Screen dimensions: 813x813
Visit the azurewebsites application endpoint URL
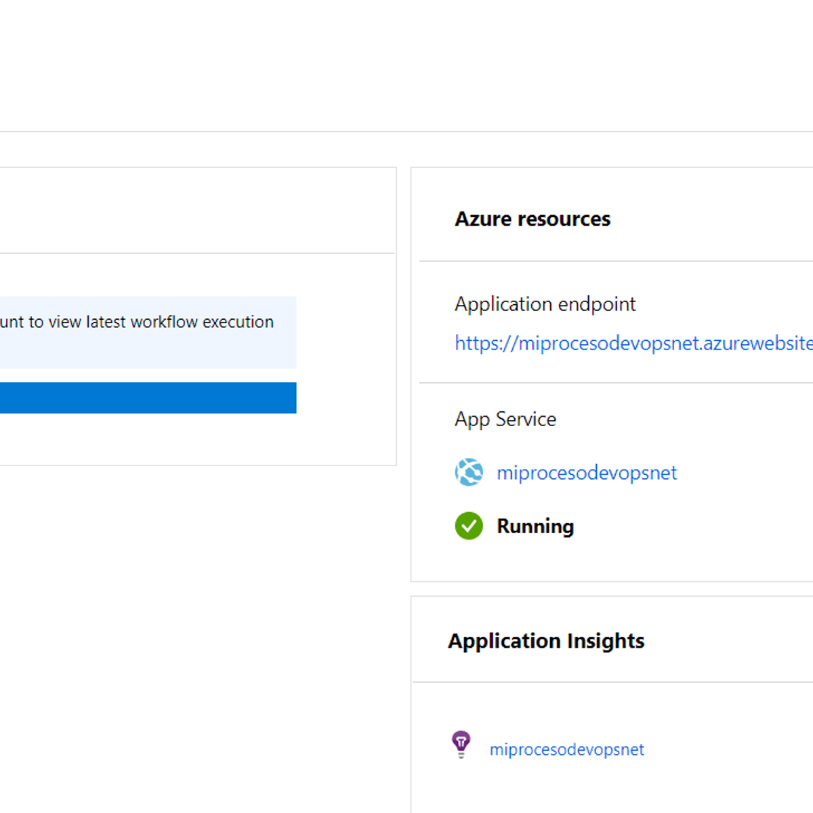coord(633,343)
